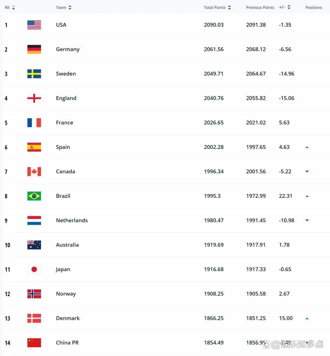Sort table by RK column arrows
This screenshot has height=356, width=330.
pyautogui.click(x=13, y=8)
